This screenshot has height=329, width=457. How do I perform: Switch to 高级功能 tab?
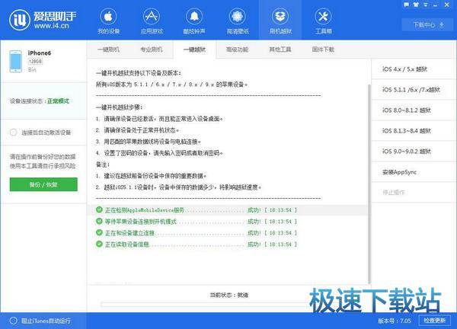(x=237, y=50)
